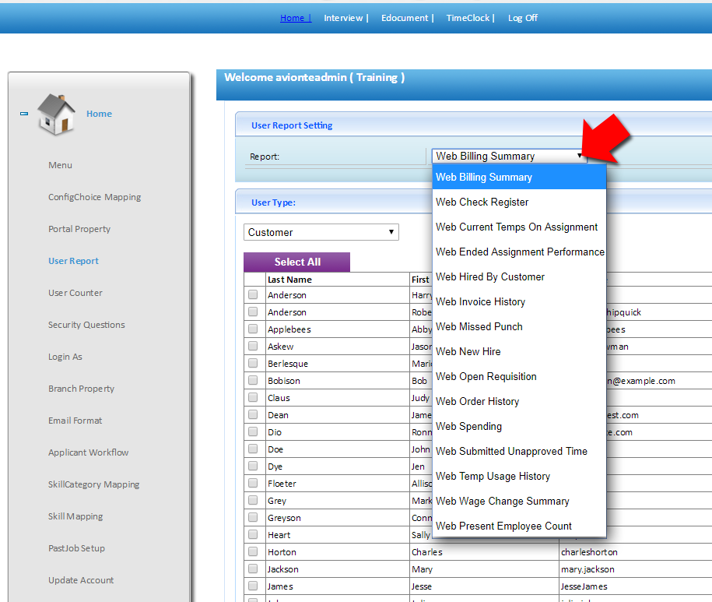712x602 pixels.
Task: Toggle the Dio row checkbox
Action: point(253,431)
